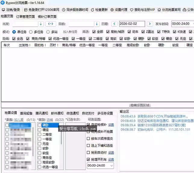Go to previous date
This screenshot has width=194, height=173.
click(x=114, y=24)
